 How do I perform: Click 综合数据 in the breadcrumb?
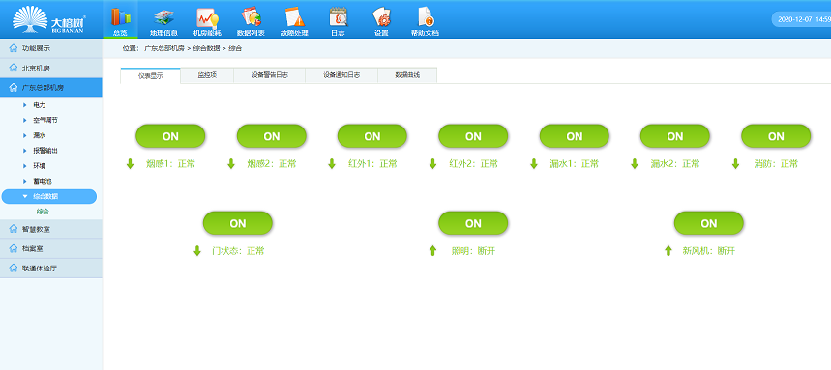tap(207, 48)
